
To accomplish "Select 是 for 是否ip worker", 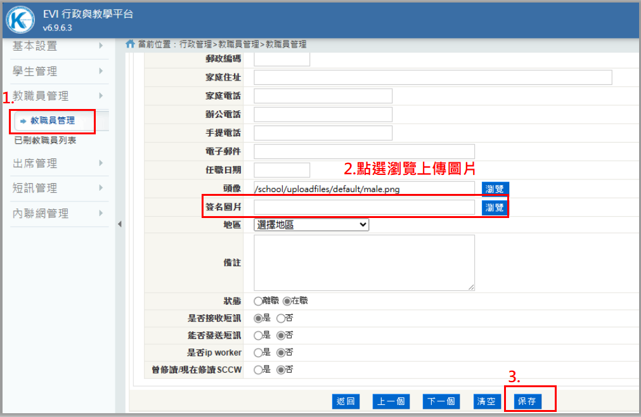I will (x=258, y=352).
